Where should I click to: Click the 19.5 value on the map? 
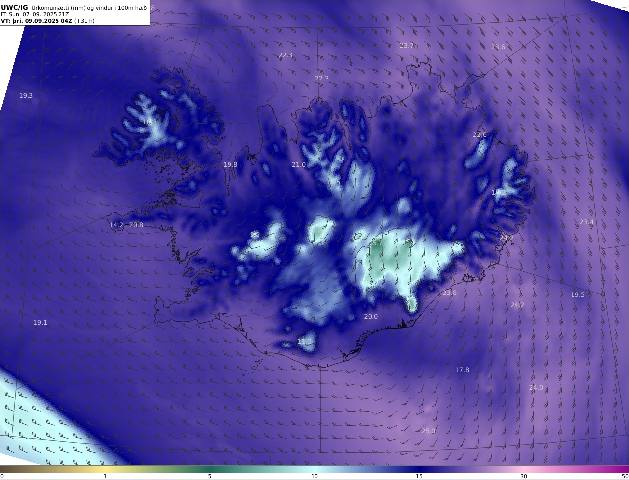pyautogui.click(x=578, y=295)
